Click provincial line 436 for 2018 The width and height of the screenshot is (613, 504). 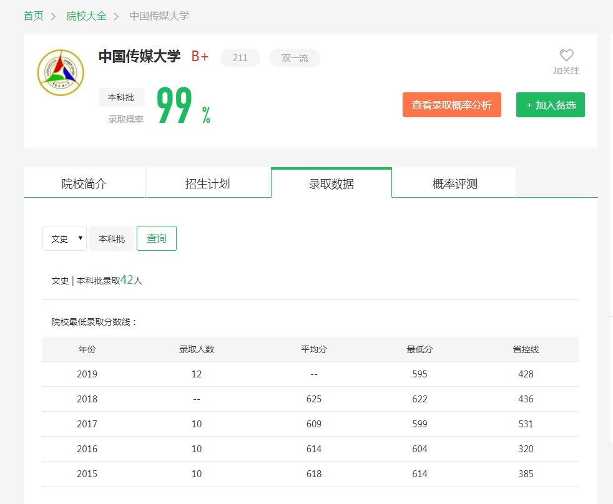(x=526, y=399)
